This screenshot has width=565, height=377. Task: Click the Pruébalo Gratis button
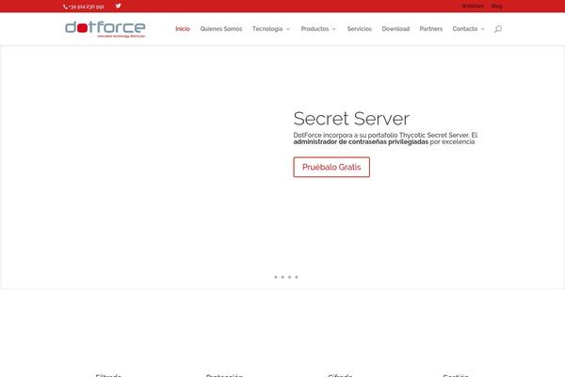point(331,167)
